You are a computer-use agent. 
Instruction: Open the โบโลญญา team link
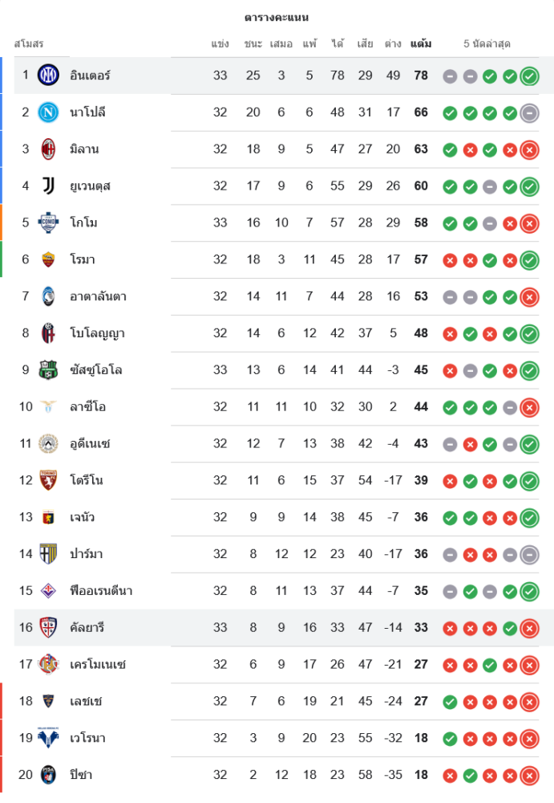pos(97,333)
